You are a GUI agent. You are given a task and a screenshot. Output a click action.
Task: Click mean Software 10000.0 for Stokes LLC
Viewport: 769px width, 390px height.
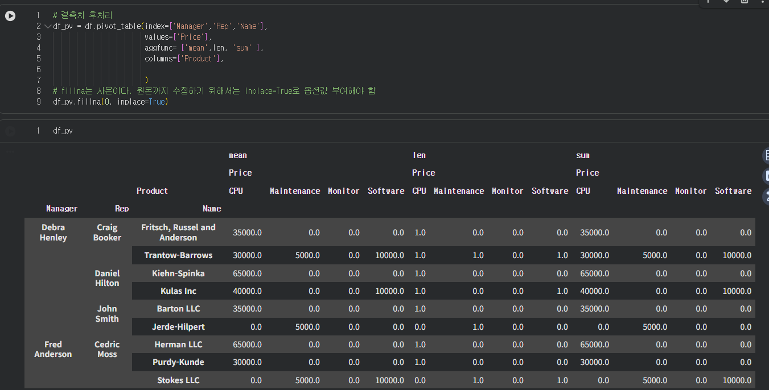click(389, 380)
